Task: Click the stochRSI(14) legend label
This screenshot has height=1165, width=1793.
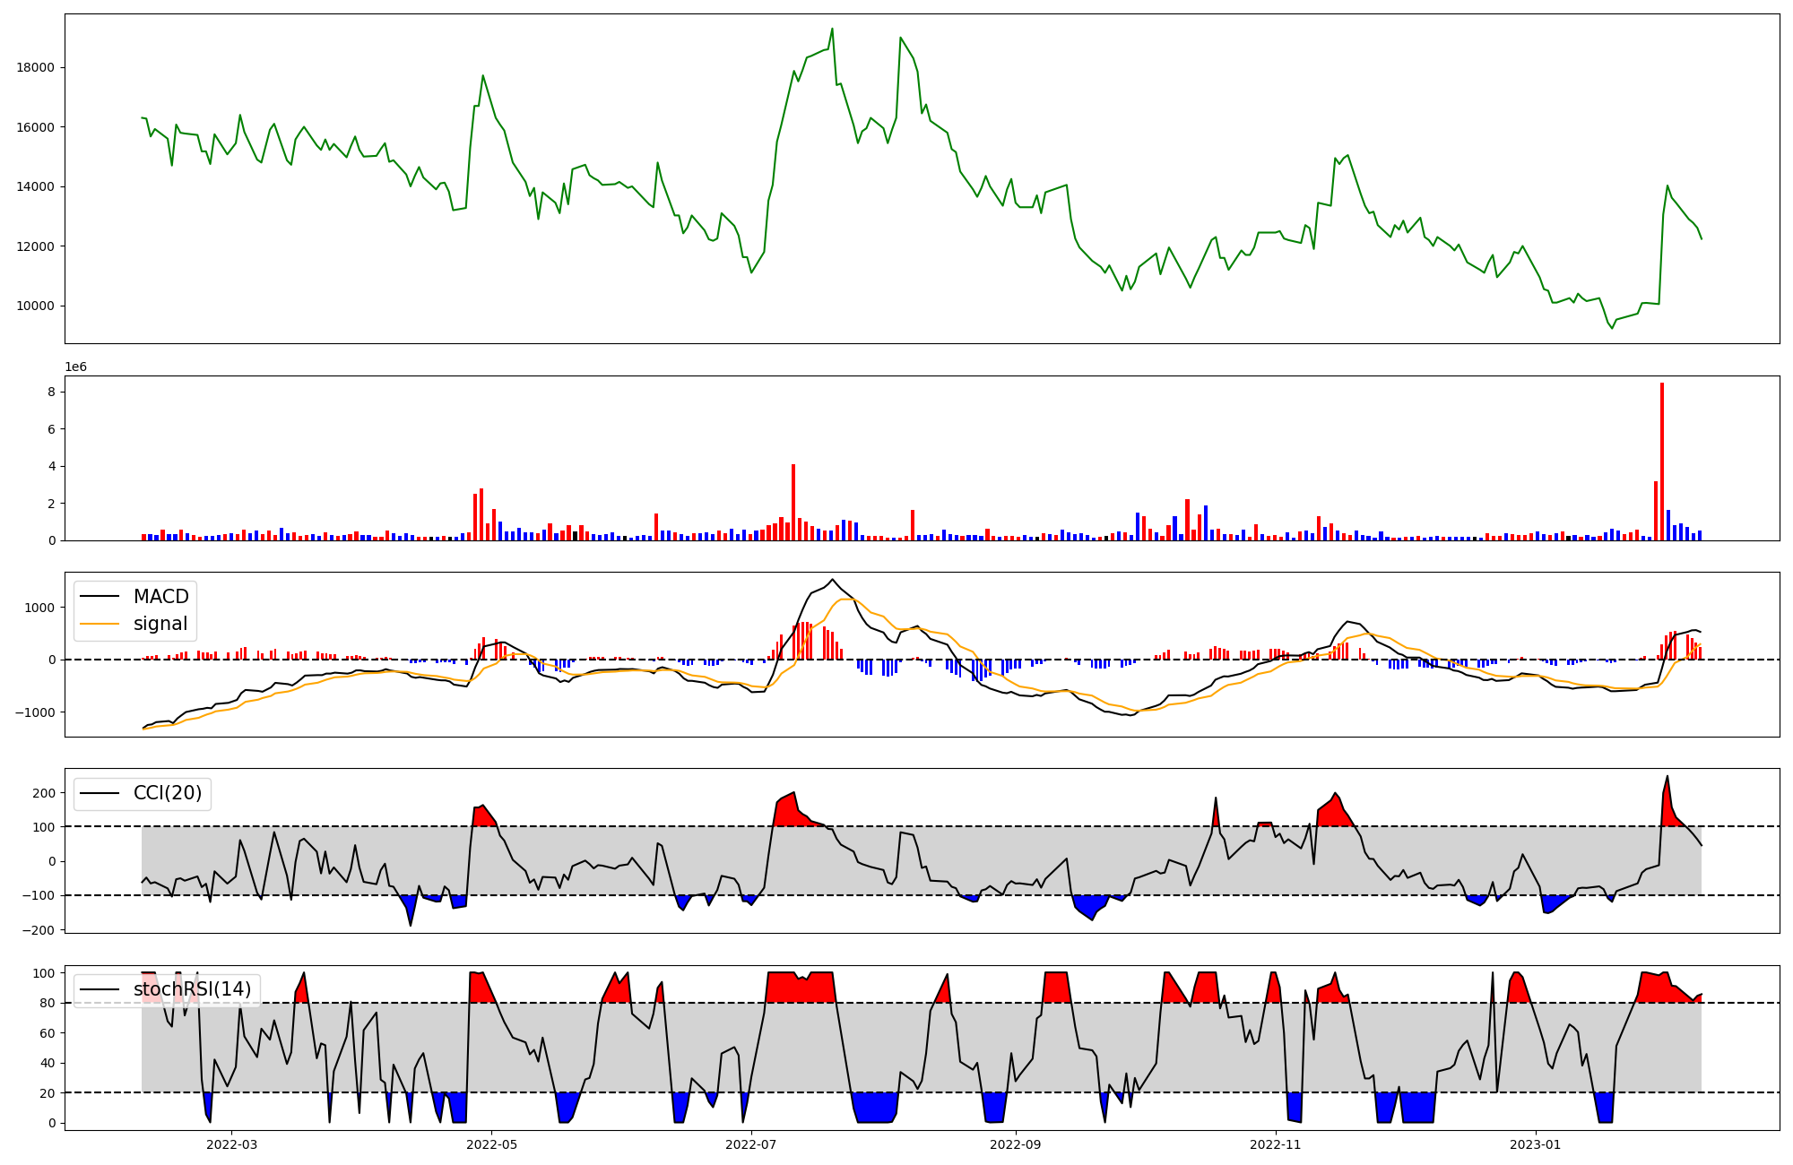Action: (192, 989)
